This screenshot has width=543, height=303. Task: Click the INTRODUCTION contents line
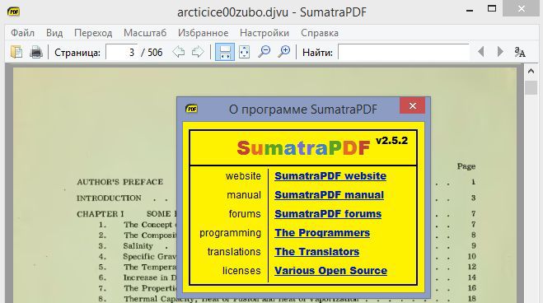point(109,198)
